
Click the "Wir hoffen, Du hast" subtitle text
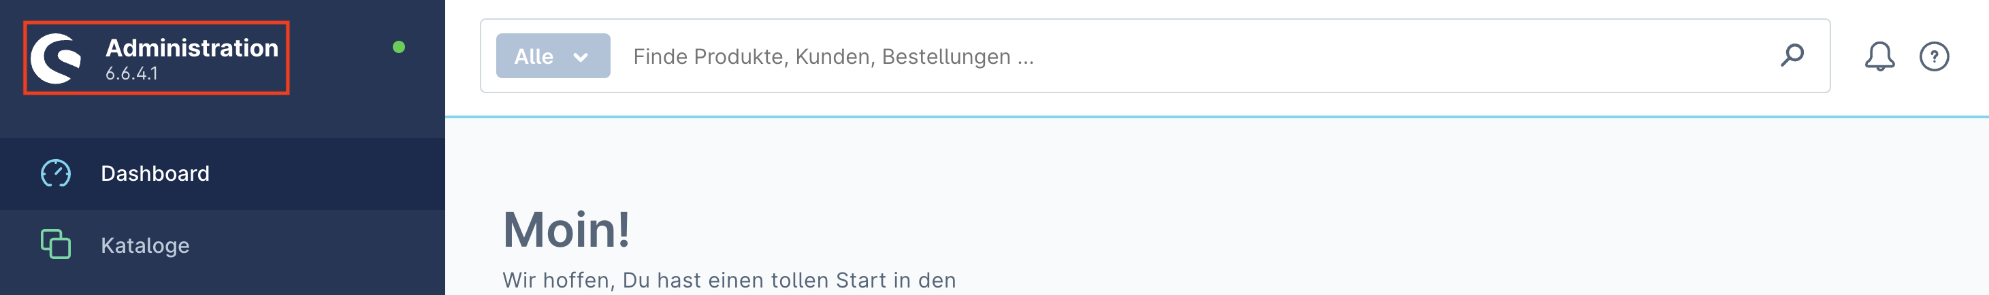[x=728, y=280]
